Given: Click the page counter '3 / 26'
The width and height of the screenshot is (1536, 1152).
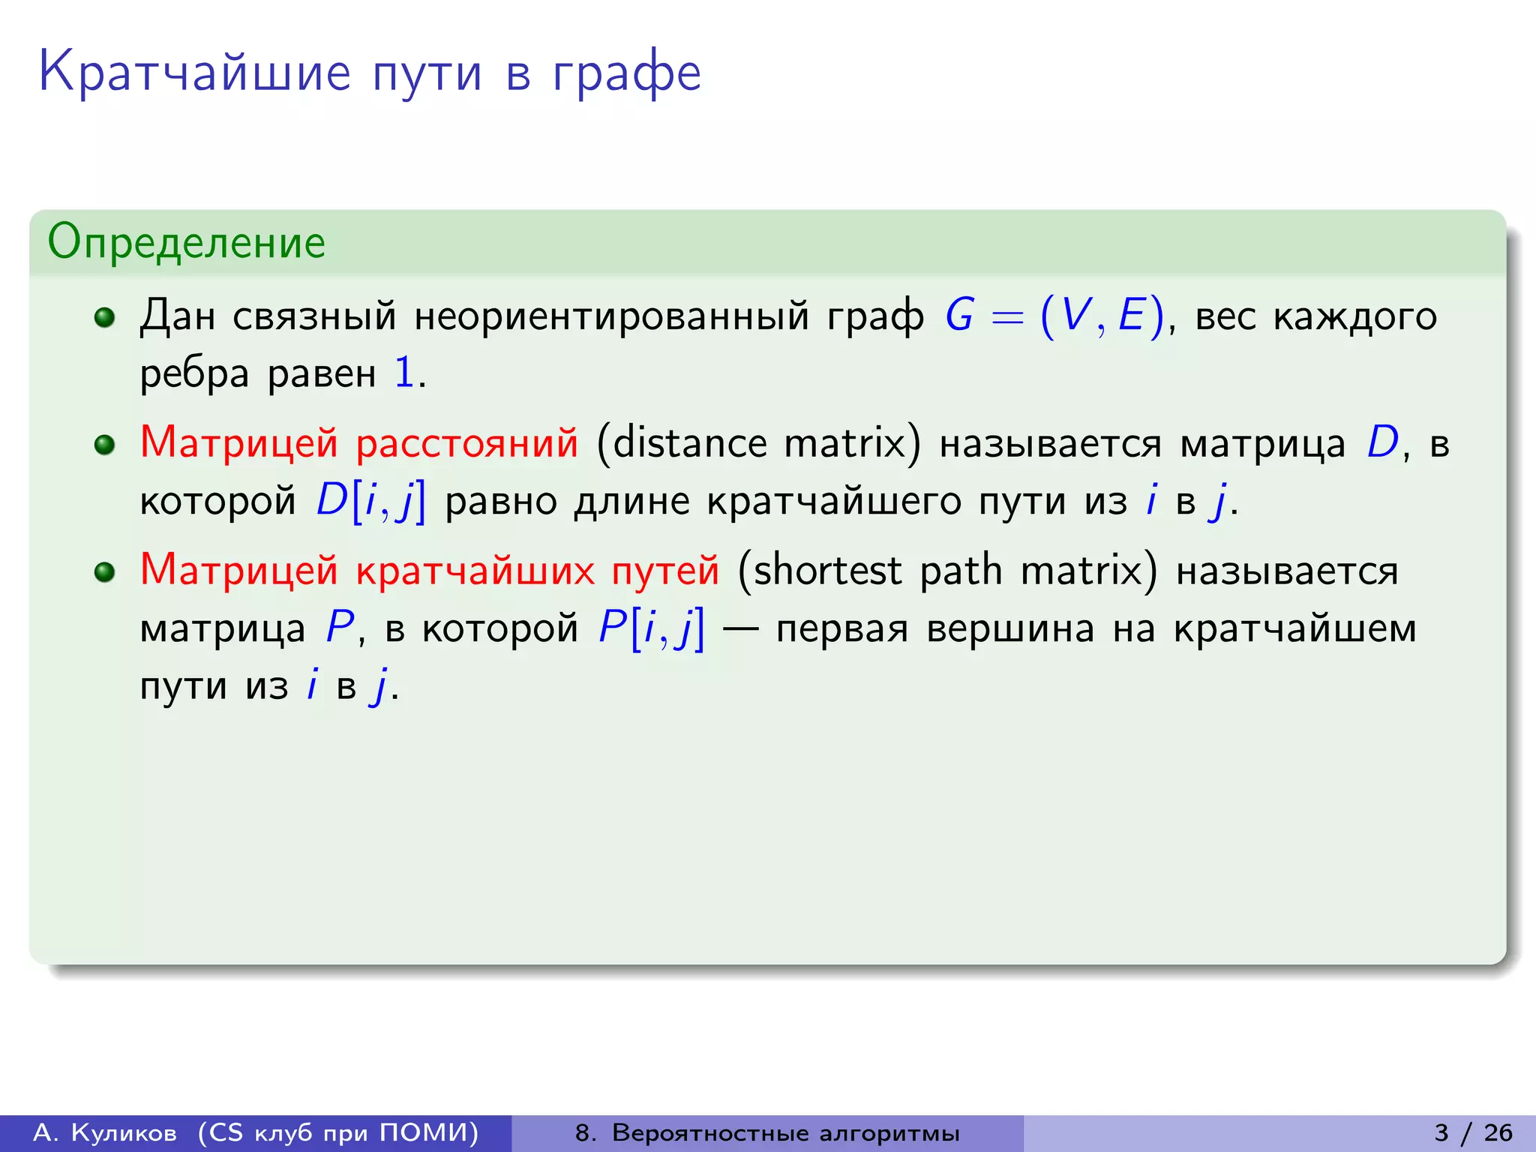Looking at the screenshot, I should [x=1473, y=1132].
